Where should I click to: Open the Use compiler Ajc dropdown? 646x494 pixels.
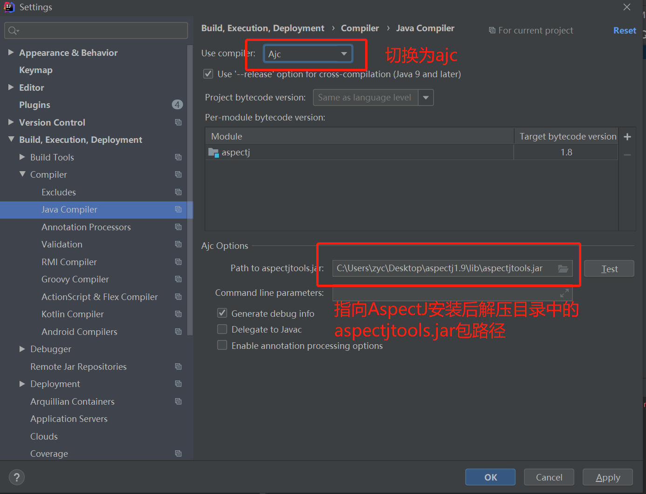tap(308, 54)
